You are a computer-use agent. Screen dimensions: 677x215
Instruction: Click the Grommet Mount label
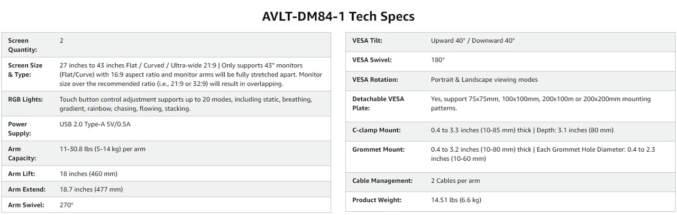(378, 150)
